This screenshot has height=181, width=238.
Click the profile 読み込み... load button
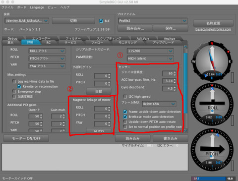click(135, 28)
